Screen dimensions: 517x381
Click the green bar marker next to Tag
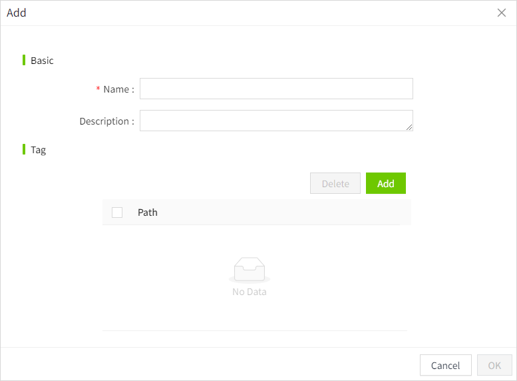pyautogui.click(x=24, y=149)
